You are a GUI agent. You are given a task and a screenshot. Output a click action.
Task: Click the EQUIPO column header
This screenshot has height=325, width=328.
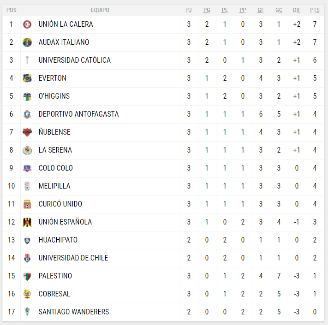tap(100, 10)
